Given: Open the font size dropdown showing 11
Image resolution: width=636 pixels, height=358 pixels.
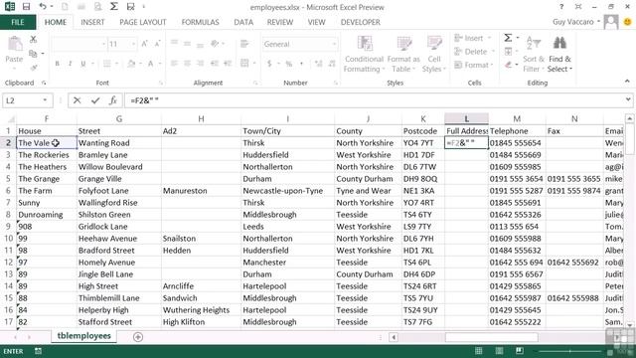Looking at the screenshot, I should coord(133,44).
